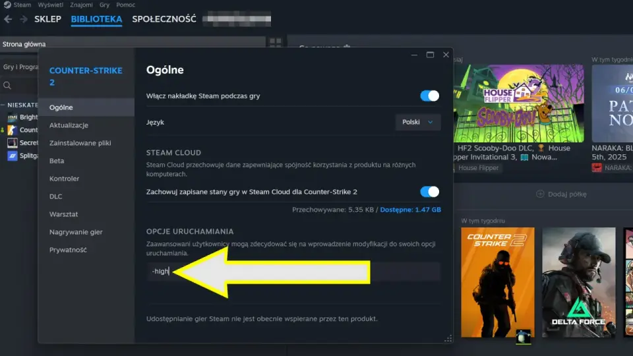Switch to the BIBLIOTEKA tab
Image resolution: width=633 pixels, height=356 pixels.
(96, 19)
